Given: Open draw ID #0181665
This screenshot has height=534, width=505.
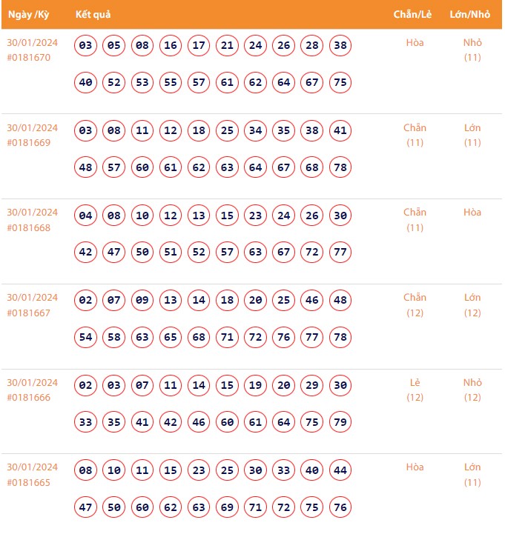Looking at the screenshot, I should (x=29, y=482).
